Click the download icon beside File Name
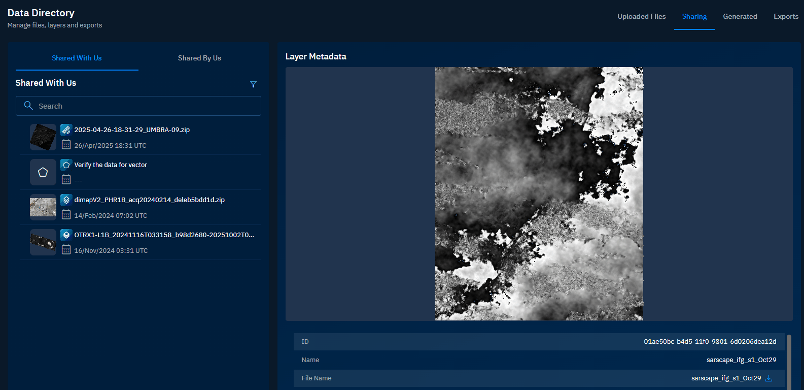Screen dimensions: 804x390 (768, 378)
